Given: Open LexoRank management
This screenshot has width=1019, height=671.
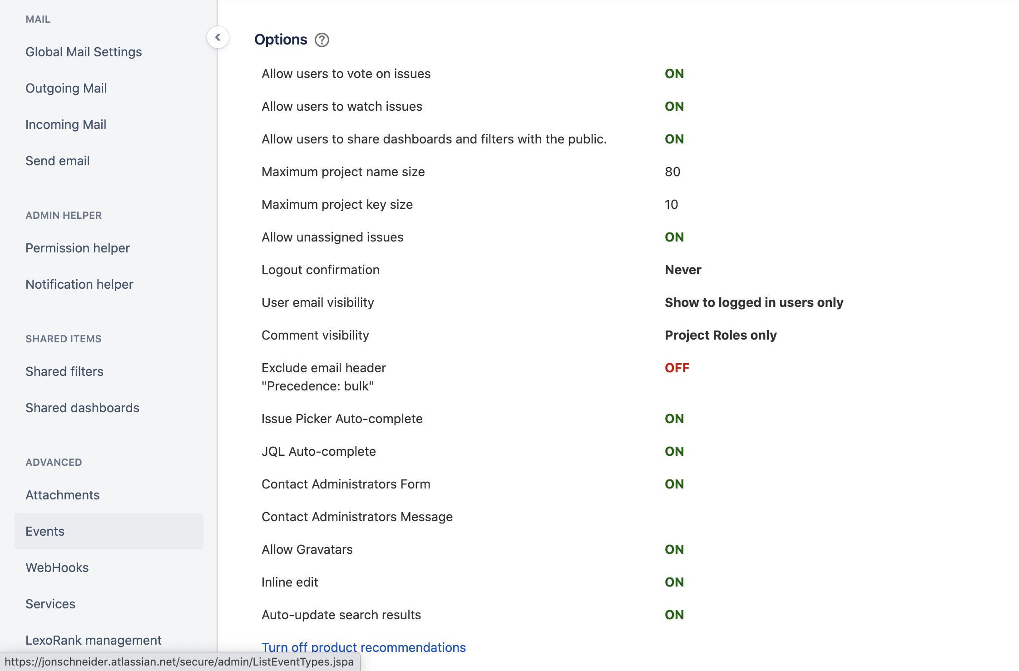Looking at the screenshot, I should 94,640.
